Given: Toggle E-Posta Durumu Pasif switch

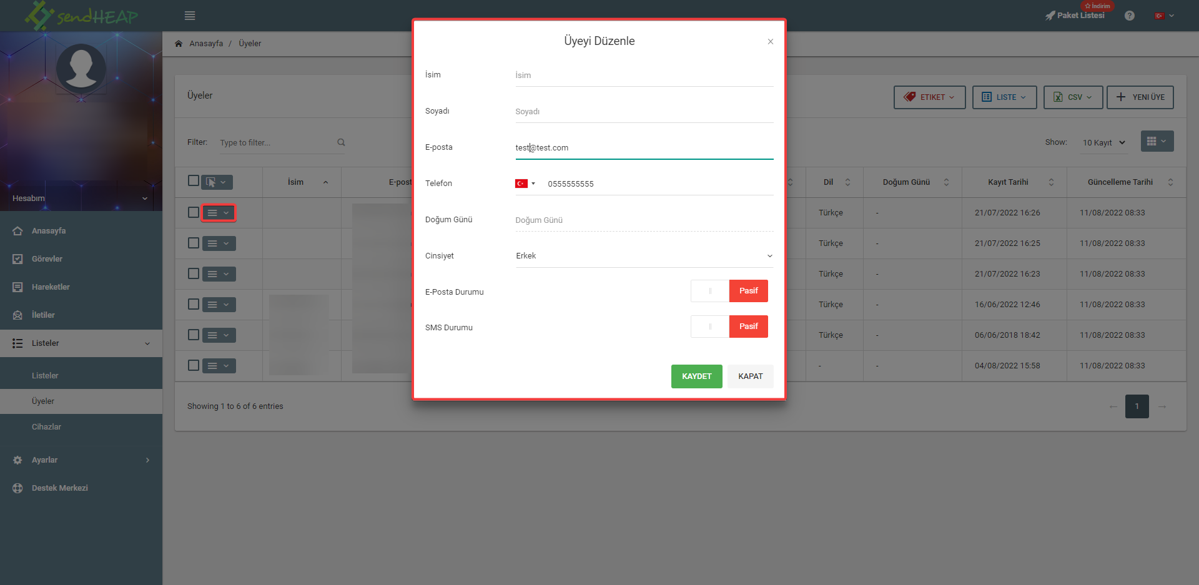Looking at the screenshot, I should 729,291.
